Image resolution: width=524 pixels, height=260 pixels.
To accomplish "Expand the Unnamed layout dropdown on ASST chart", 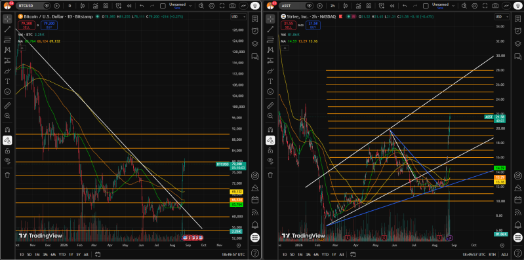I will (x=453, y=6).
